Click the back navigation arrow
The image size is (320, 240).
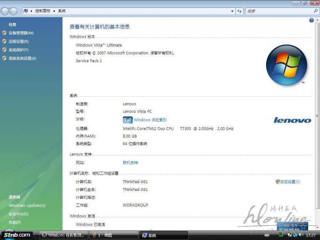5,11
